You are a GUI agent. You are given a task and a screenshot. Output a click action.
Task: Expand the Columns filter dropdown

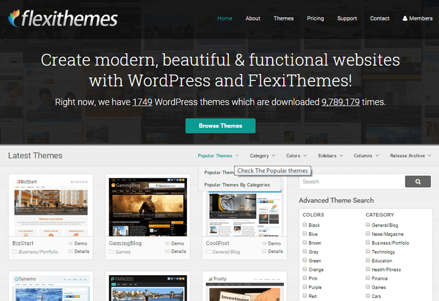[x=366, y=156]
